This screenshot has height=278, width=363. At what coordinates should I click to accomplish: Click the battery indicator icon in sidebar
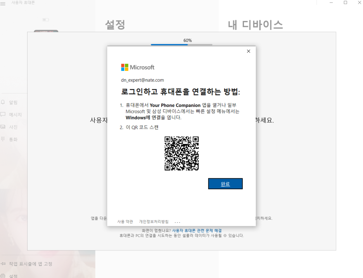click(46, 20)
